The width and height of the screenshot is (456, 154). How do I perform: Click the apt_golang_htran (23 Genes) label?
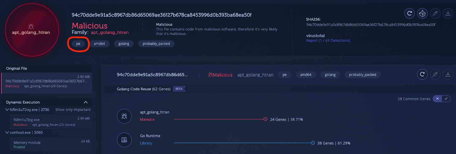54,125
